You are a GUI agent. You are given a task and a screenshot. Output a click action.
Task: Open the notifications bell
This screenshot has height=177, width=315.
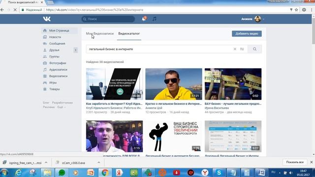(x=144, y=19)
